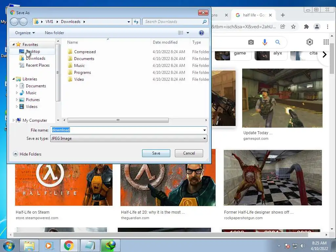The width and height of the screenshot is (336, 252).
Task: Expand the My Computer node
Action: click(x=13, y=120)
